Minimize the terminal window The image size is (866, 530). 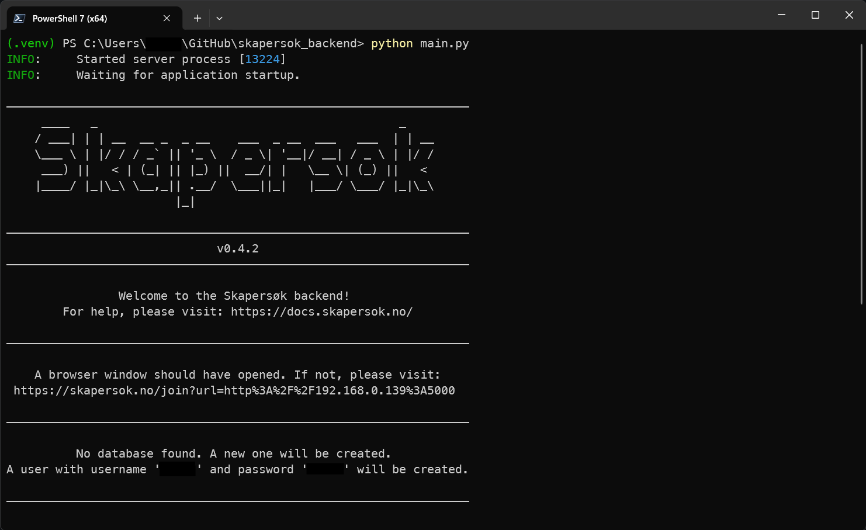click(x=781, y=15)
